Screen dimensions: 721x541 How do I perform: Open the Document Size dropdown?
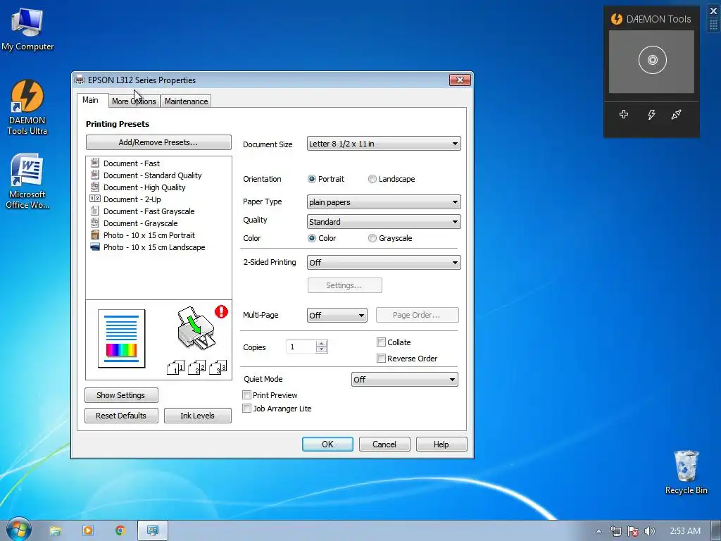click(x=384, y=144)
